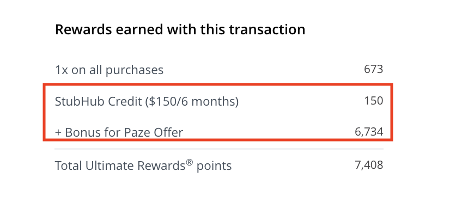Click the gray divider line above the total
462x202 pixels.
219,149
